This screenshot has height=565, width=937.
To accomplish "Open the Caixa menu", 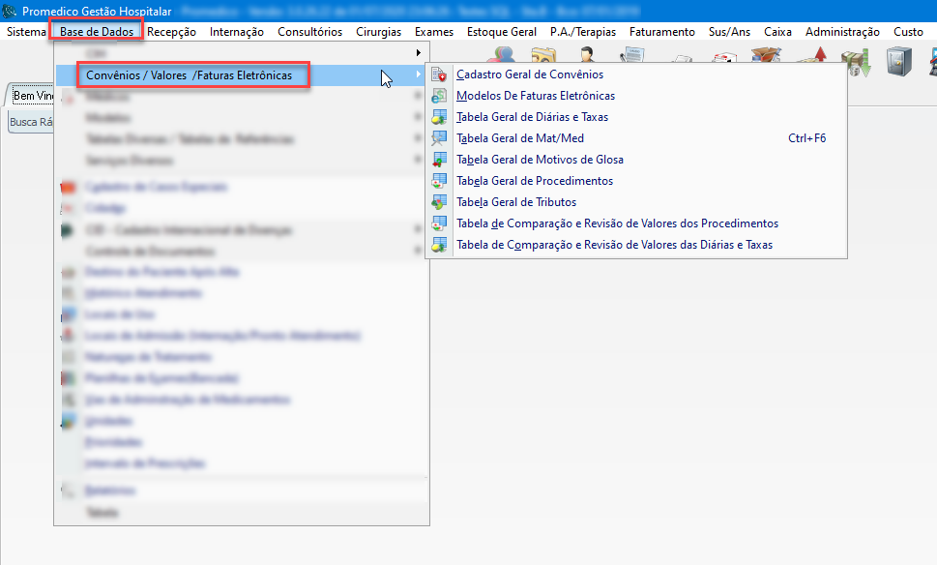I will pos(777,32).
